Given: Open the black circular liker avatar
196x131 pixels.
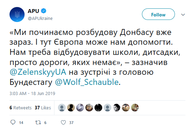Looking at the screenshot, I should 98,108.
